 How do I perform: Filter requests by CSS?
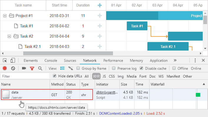click(112, 76)
